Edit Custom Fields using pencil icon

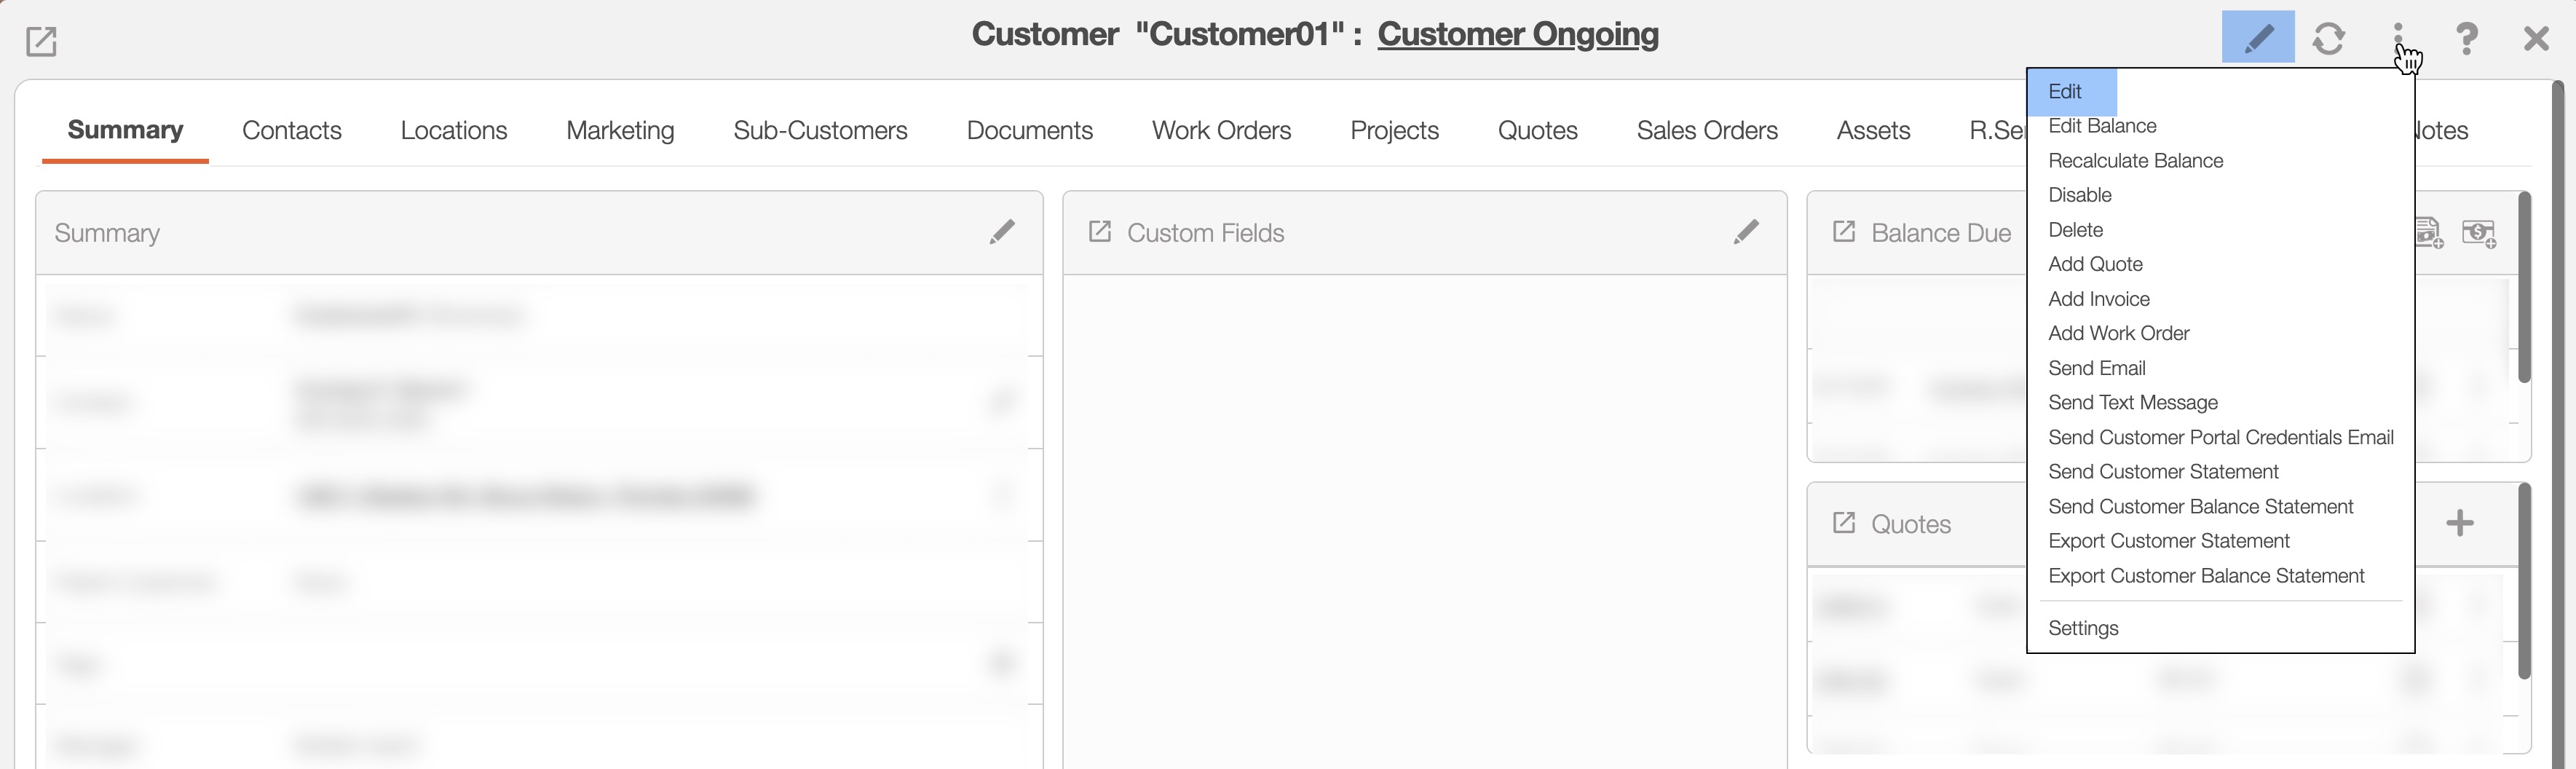click(1746, 232)
